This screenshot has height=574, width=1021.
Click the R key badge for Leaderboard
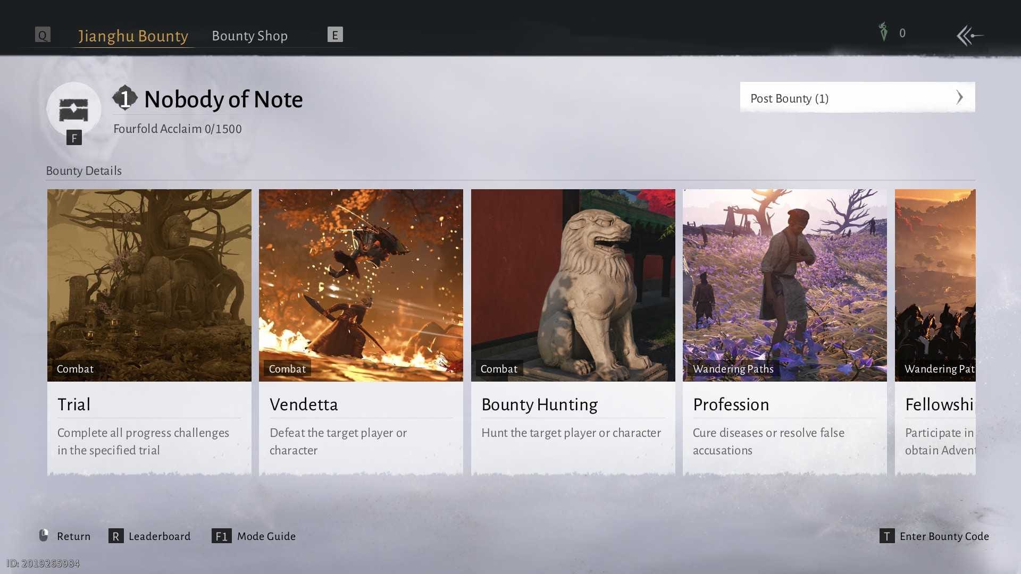(115, 536)
